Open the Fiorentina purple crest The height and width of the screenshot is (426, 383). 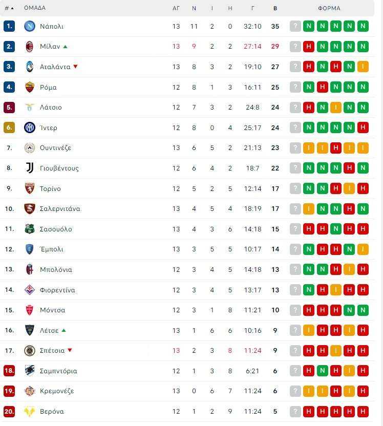click(30, 290)
